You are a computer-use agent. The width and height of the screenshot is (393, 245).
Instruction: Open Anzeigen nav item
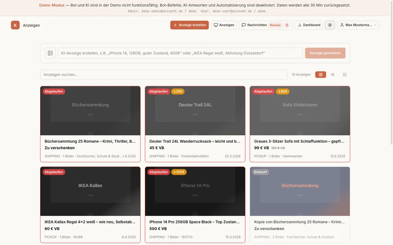coord(224,25)
